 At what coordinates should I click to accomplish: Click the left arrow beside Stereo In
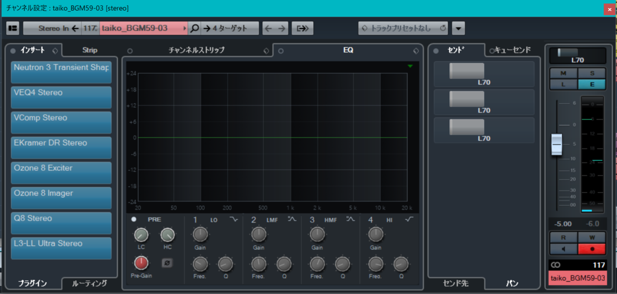click(x=75, y=28)
